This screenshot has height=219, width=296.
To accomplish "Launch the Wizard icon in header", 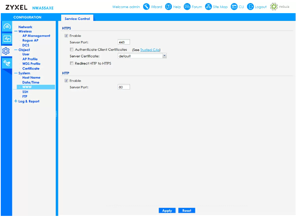I will [146, 7].
